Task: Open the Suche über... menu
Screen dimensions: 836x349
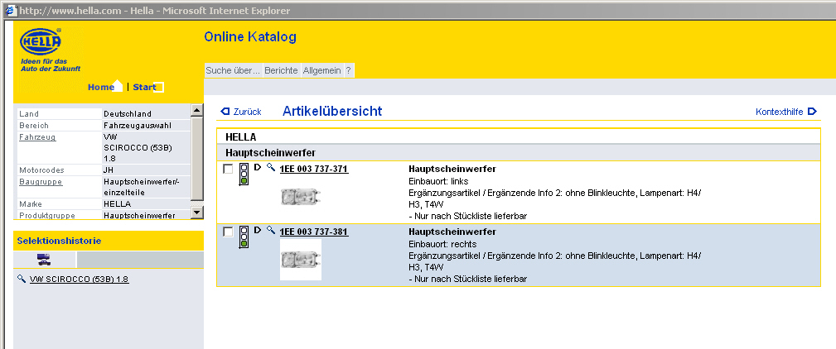Action: (x=233, y=71)
